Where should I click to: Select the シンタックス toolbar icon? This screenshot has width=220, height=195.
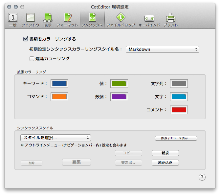[92, 19]
